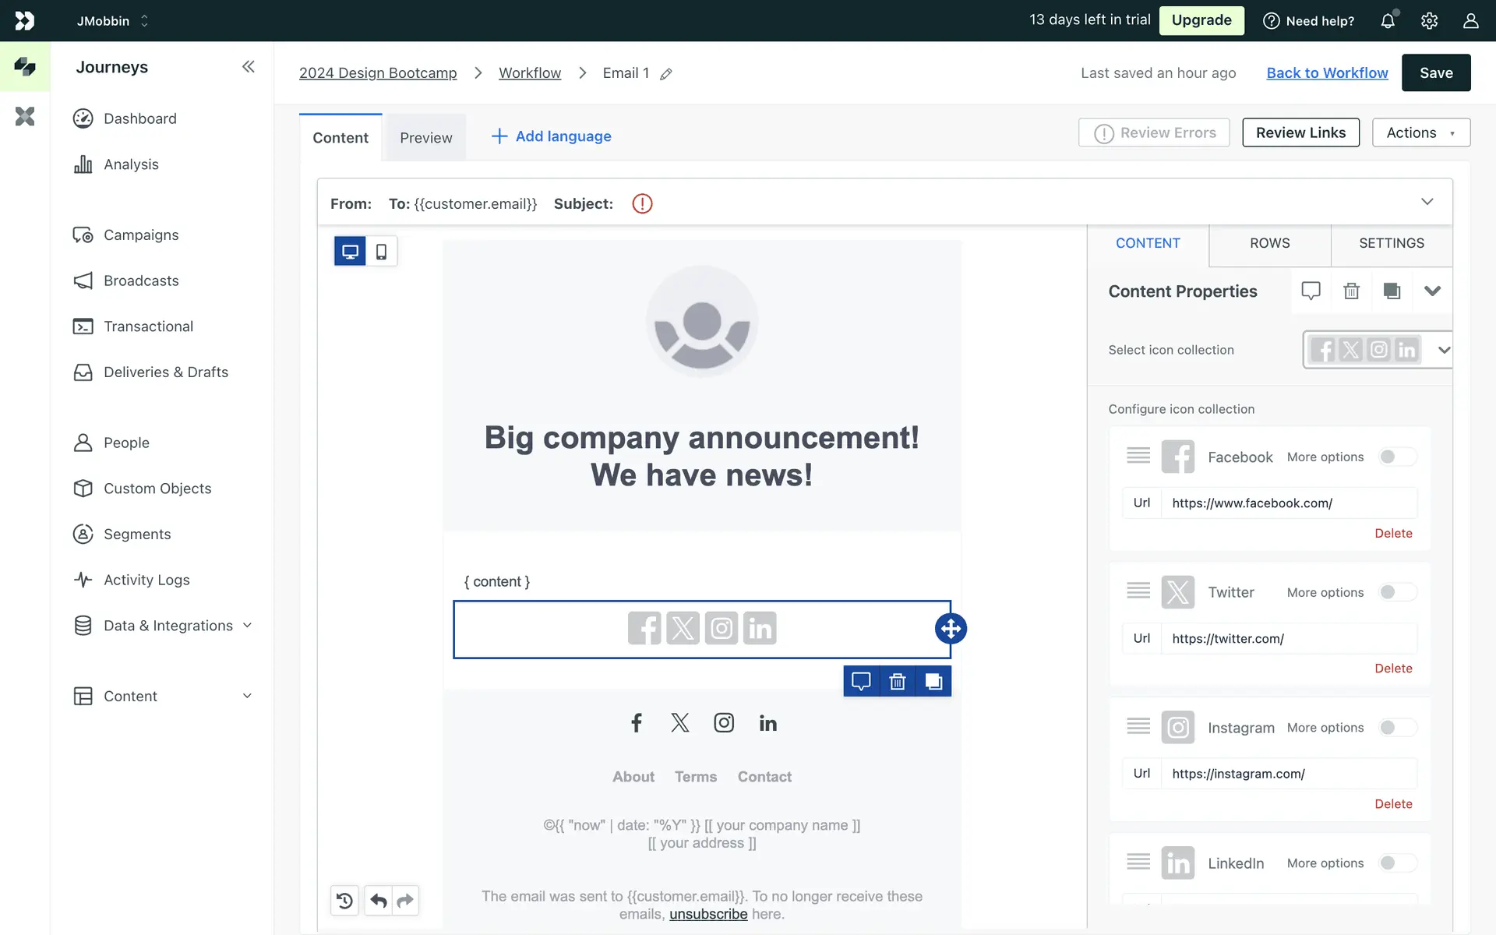
Task: Click the Review Links button
Action: (1300, 132)
